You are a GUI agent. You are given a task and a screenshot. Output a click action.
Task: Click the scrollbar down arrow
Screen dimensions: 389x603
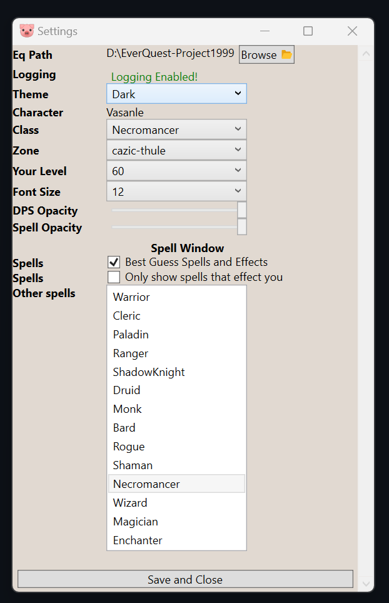[x=366, y=584]
